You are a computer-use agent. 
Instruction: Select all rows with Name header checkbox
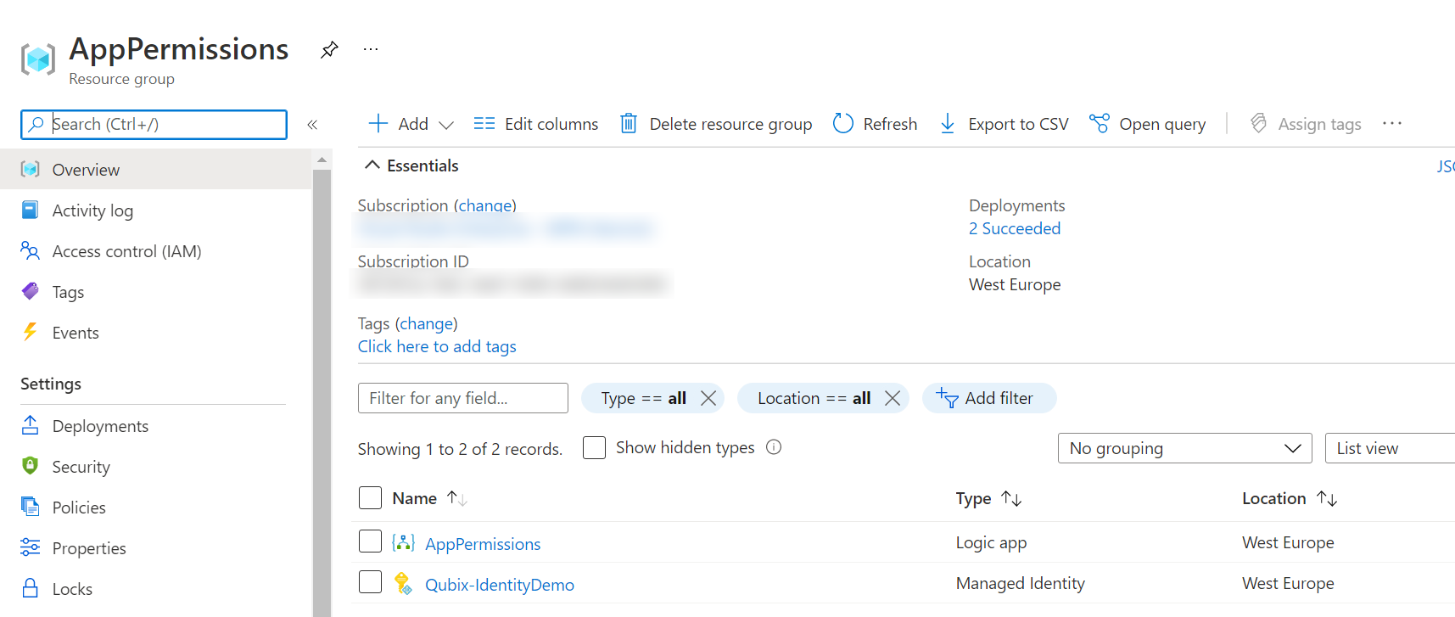tap(371, 498)
